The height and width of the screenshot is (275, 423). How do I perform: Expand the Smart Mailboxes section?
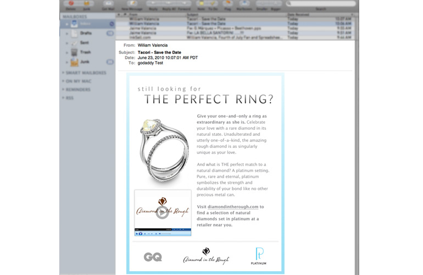(x=63, y=73)
